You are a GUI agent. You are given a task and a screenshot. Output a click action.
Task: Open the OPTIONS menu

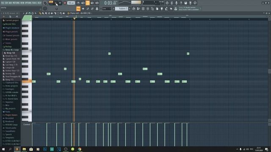click(x=28, y=3)
